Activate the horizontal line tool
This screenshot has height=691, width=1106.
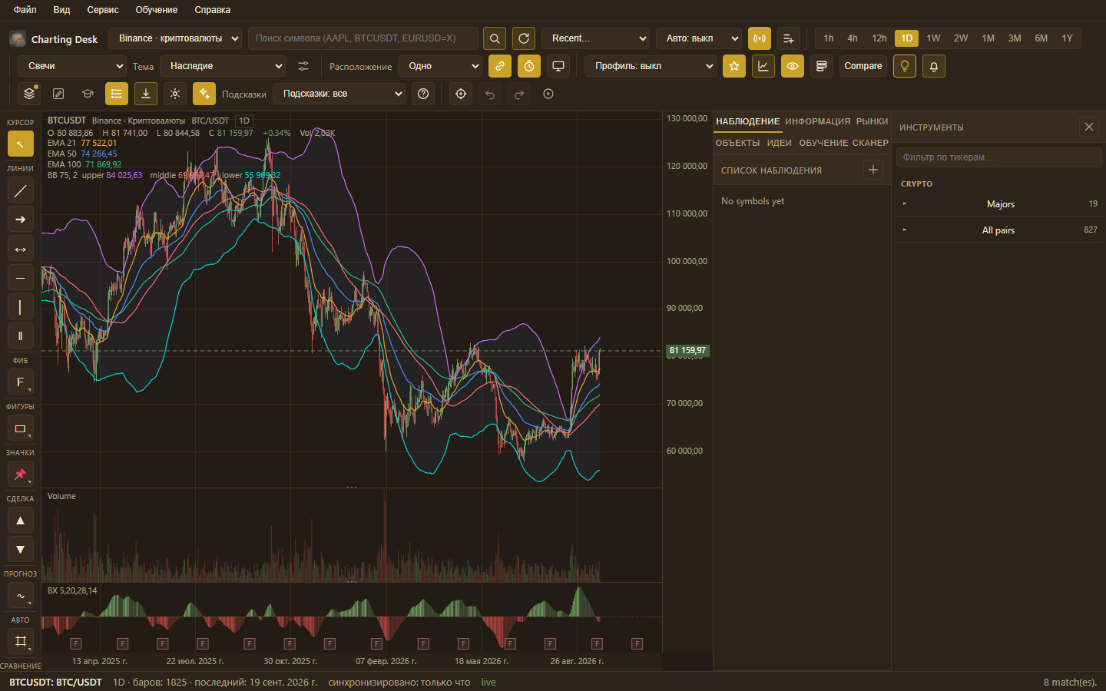tap(20, 278)
